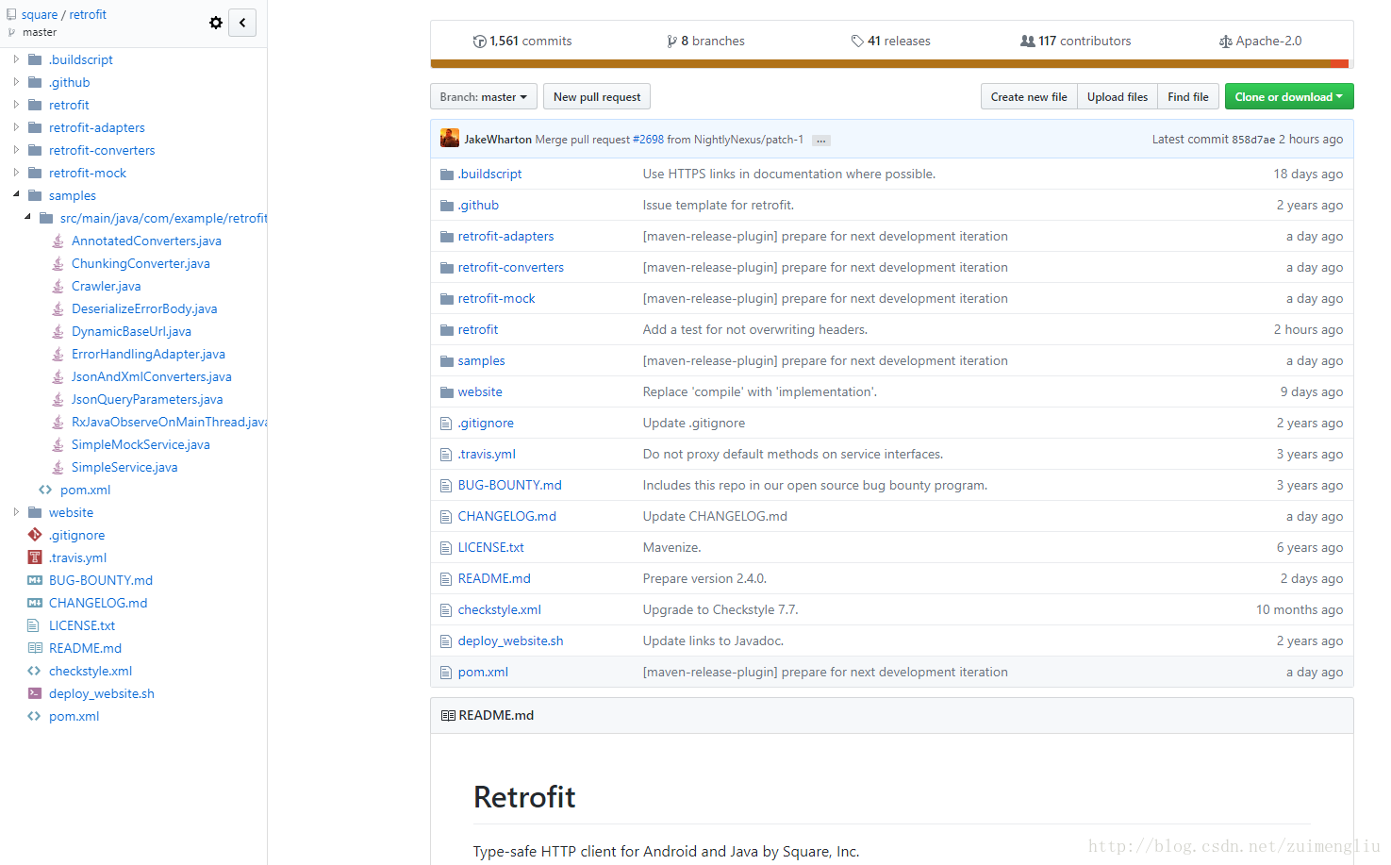Open the latest commit 858d7ae link

[x=1253, y=140]
